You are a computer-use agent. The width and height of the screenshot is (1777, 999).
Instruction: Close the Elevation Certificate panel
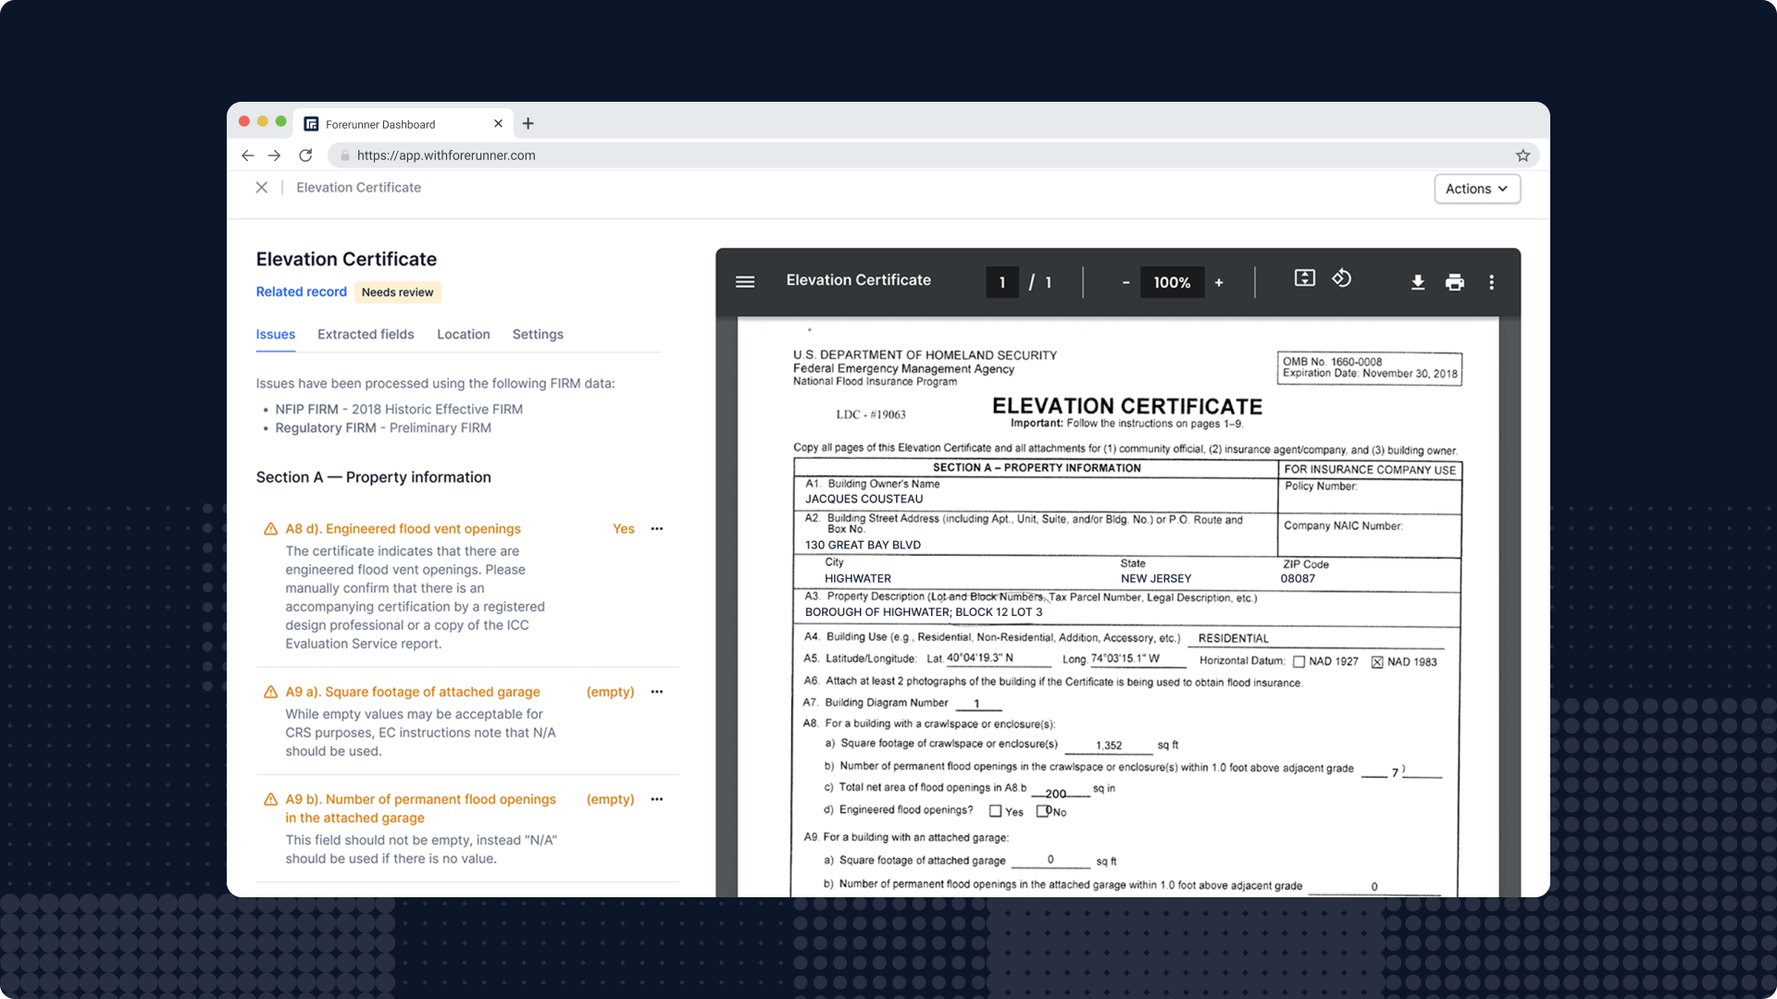click(x=262, y=188)
